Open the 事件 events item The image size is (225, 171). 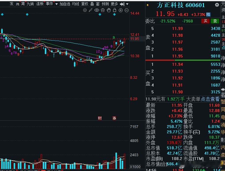[x=49, y=4]
